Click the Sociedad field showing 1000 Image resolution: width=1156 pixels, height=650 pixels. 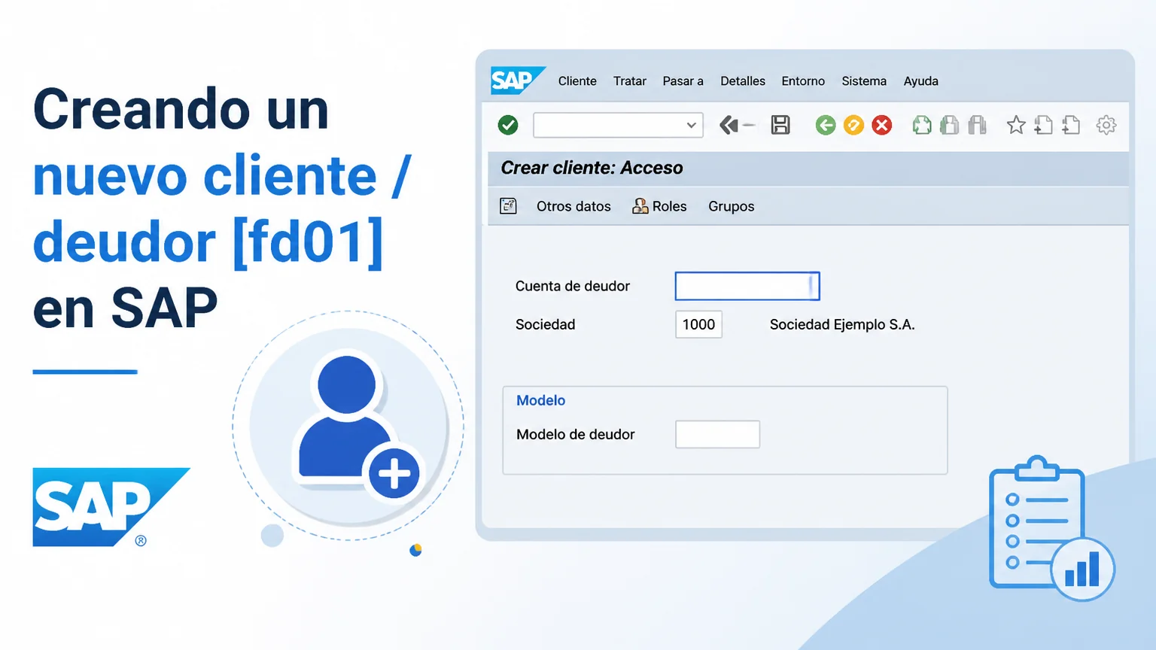[x=698, y=324]
